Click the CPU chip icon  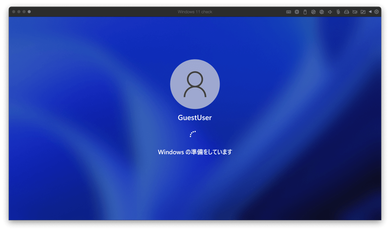pyautogui.click(x=297, y=12)
